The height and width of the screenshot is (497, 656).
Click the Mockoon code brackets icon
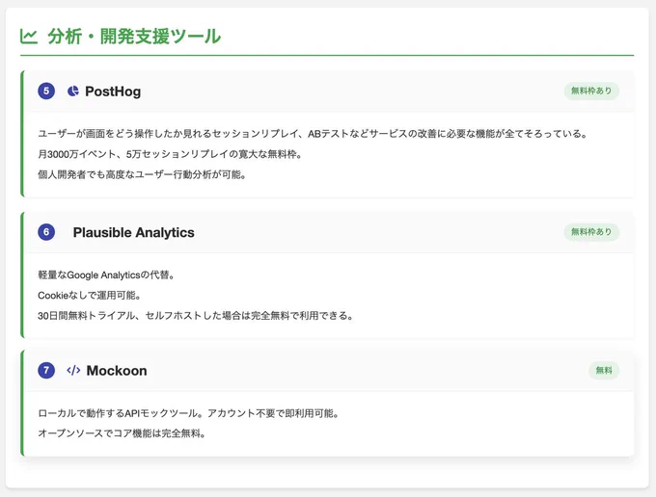pyautogui.click(x=73, y=370)
